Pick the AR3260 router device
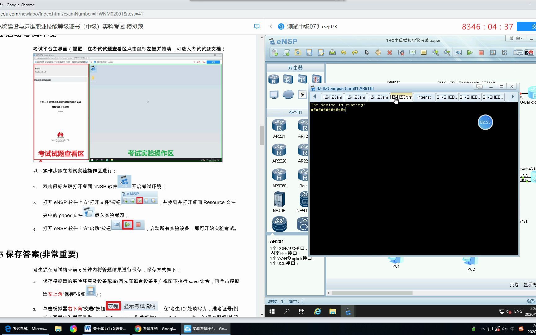Screen dimensions: 536x335 [x=279, y=178]
